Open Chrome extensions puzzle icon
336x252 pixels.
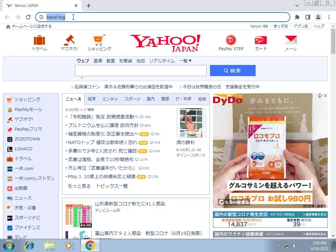click(x=297, y=17)
